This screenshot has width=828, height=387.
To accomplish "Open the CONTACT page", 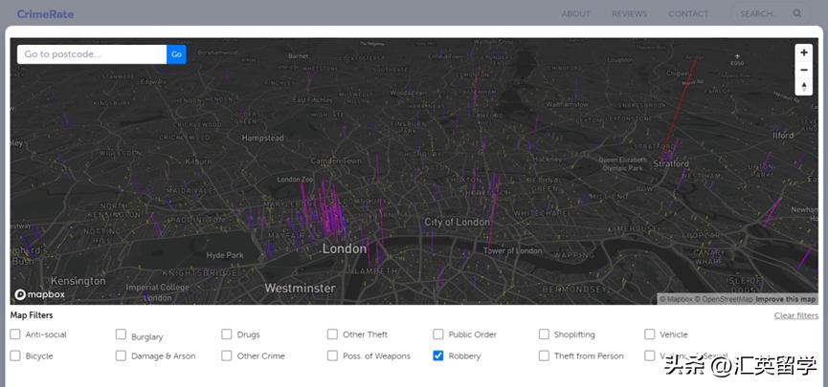I will (688, 14).
